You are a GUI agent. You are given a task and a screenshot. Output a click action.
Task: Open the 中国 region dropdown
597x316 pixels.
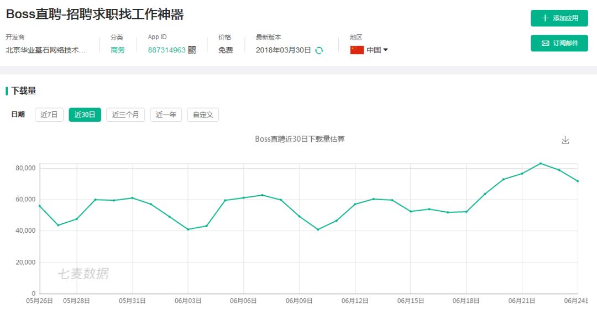coord(377,50)
